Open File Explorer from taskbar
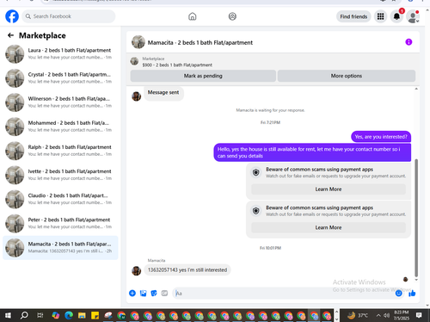Viewport: 430px width, 322px height. pos(82,316)
